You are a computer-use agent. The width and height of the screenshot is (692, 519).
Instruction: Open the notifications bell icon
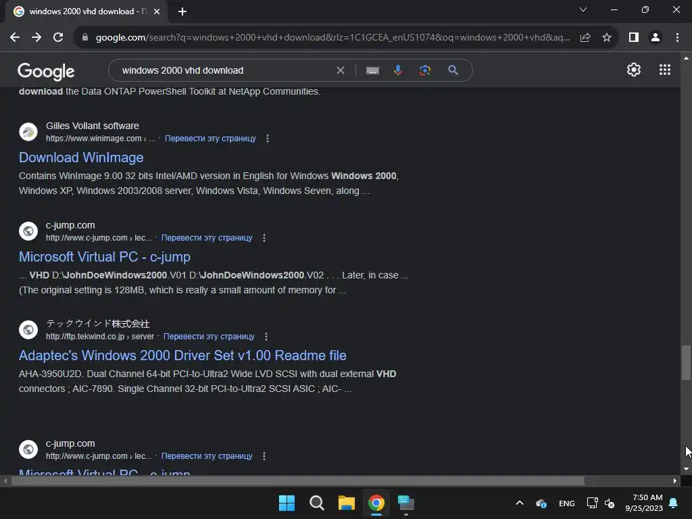coord(674,503)
